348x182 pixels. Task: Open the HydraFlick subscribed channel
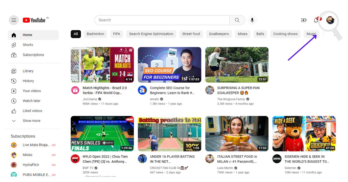pyautogui.click(x=31, y=165)
